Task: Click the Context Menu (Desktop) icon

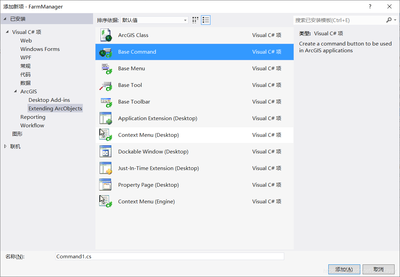Action: click(x=106, y=135)
